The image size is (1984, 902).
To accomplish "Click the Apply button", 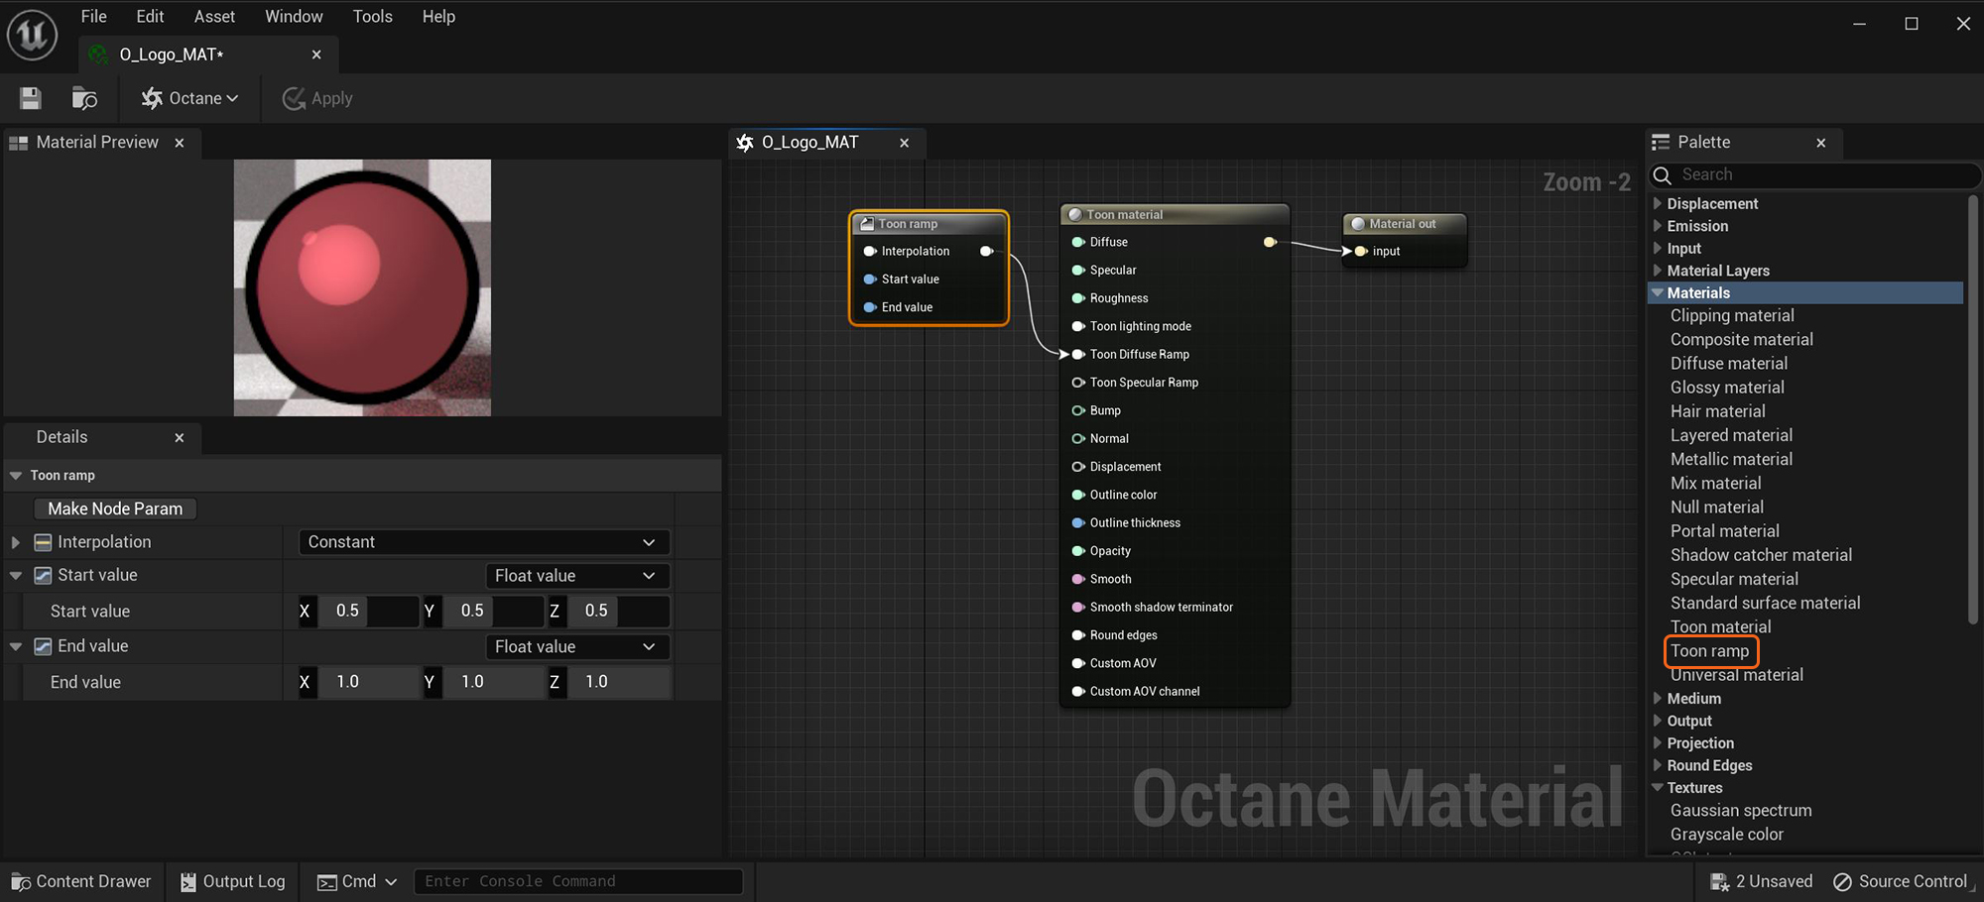I will [317, 98].
